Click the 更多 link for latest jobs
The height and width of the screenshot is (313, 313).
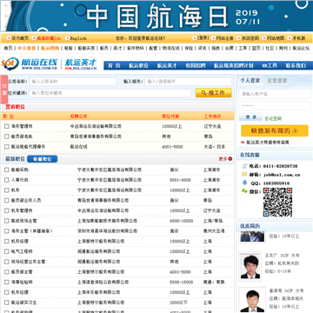point(223,158)
